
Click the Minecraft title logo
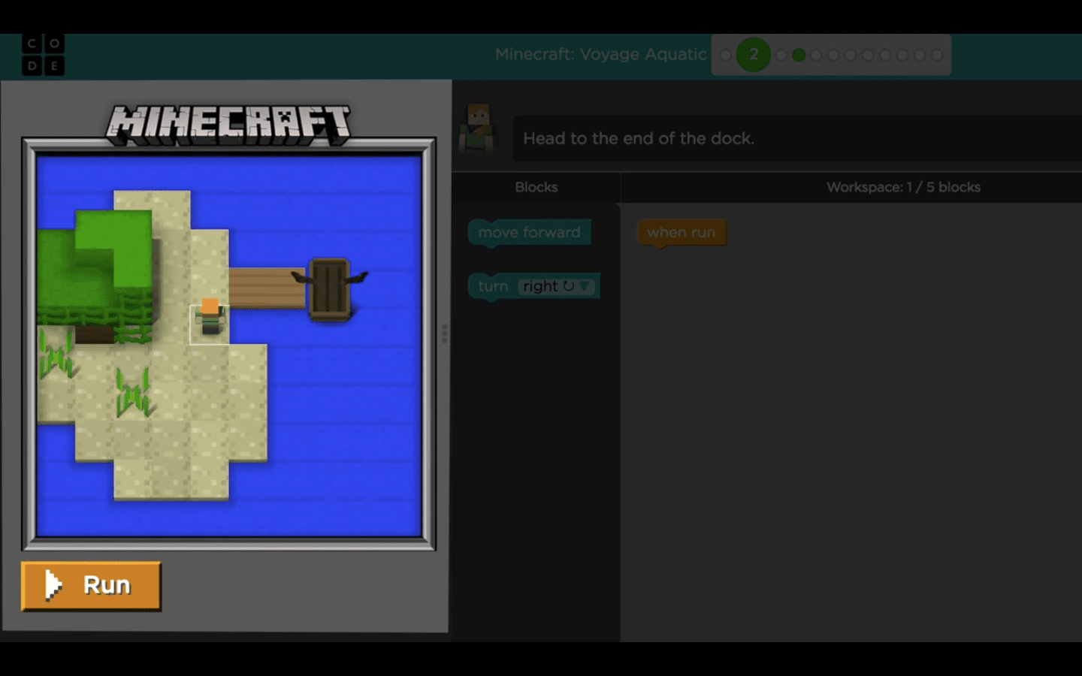pos(228,125)
